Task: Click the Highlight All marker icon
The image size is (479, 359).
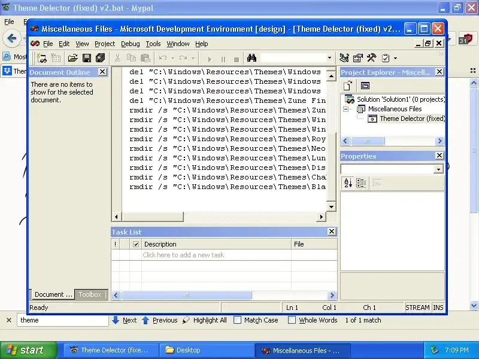Action: pos(186,320)
